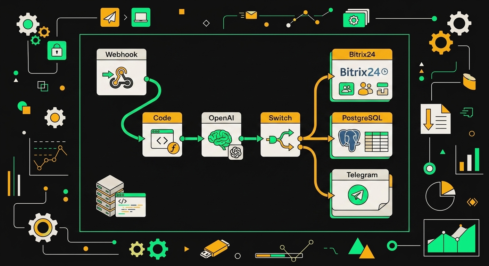The height and width of the screenshot is (266, 489).
Task: Click the orange and green progress bar
Action: pos(279,256)
